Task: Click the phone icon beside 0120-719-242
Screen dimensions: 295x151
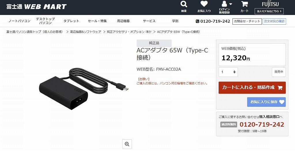Action: click(x=197, y=21)
